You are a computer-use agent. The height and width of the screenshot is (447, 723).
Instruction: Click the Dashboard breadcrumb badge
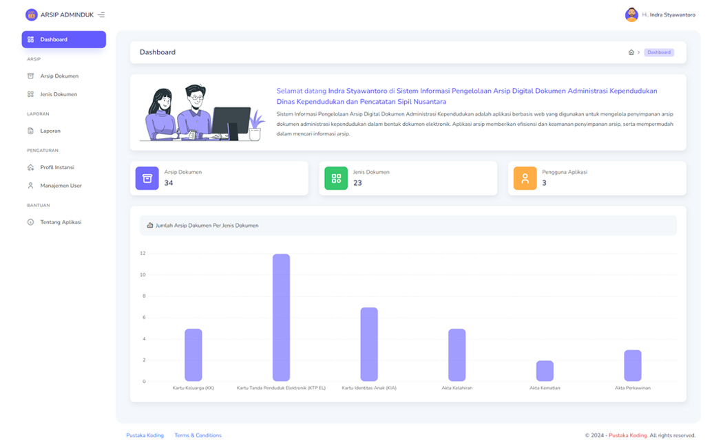(659, 52)
